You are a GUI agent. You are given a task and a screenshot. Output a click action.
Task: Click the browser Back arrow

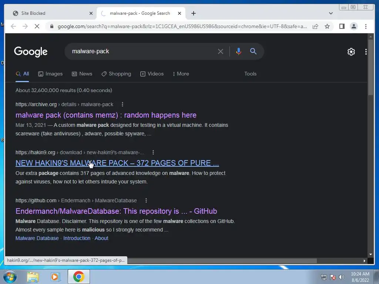tap(13, 26)
